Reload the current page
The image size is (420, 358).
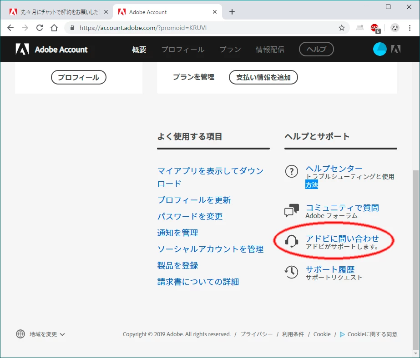pos(40,28)
